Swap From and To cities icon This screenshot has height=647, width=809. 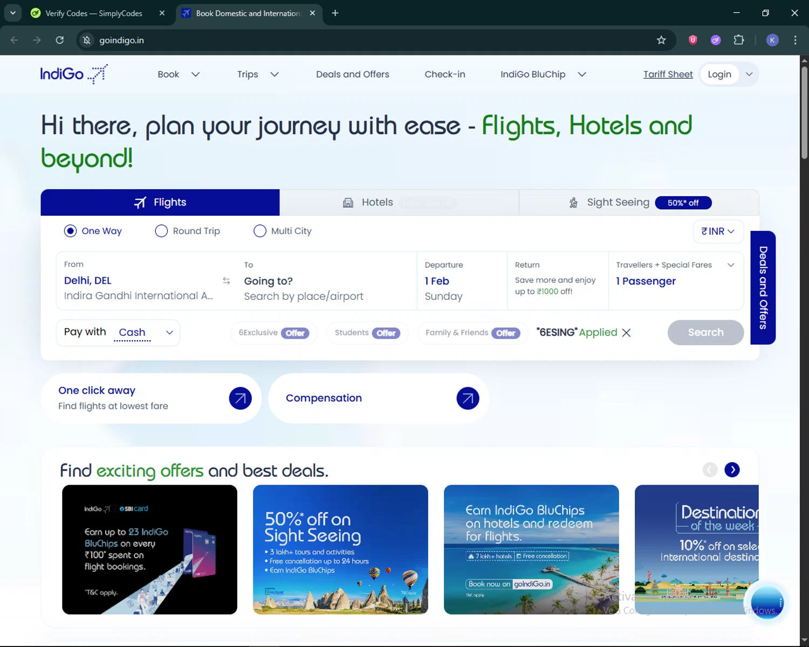227,281
